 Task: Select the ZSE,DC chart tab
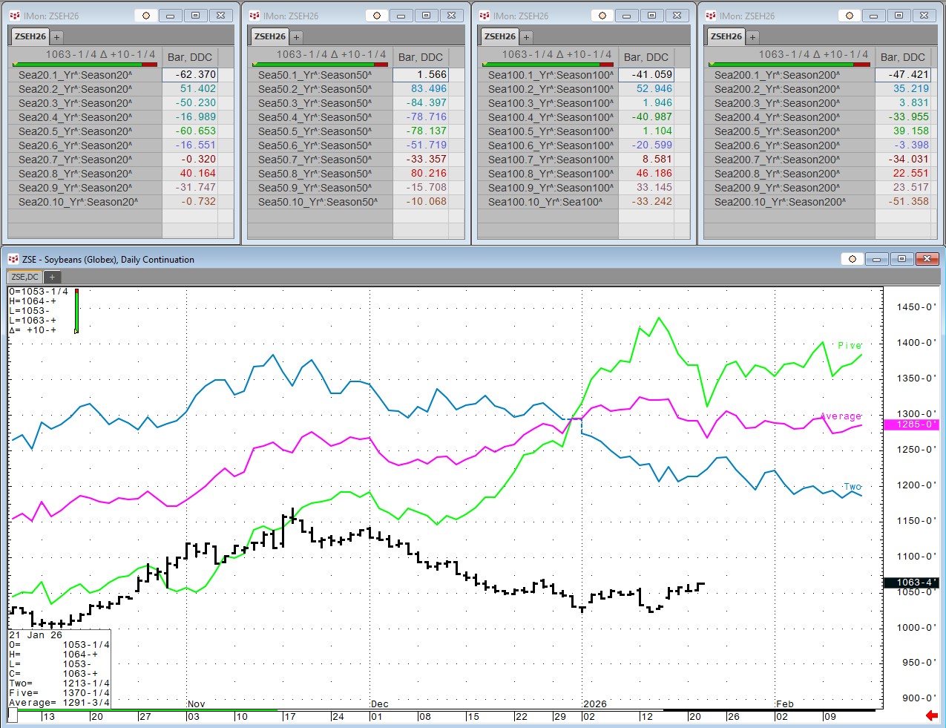(x=24, y=277)
